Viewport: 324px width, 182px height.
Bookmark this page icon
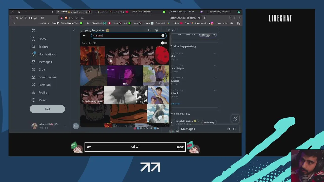pos(205,18)
